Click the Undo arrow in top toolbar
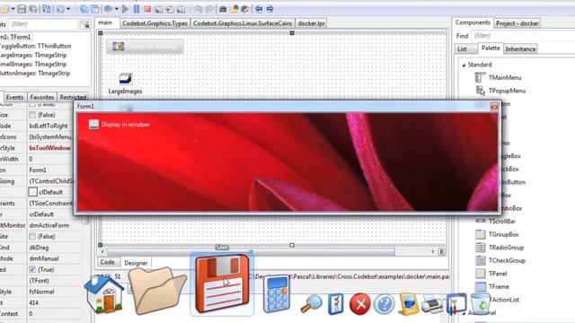Image resolution: width=575 pixels, height=323 pixels. click(198, 9)
